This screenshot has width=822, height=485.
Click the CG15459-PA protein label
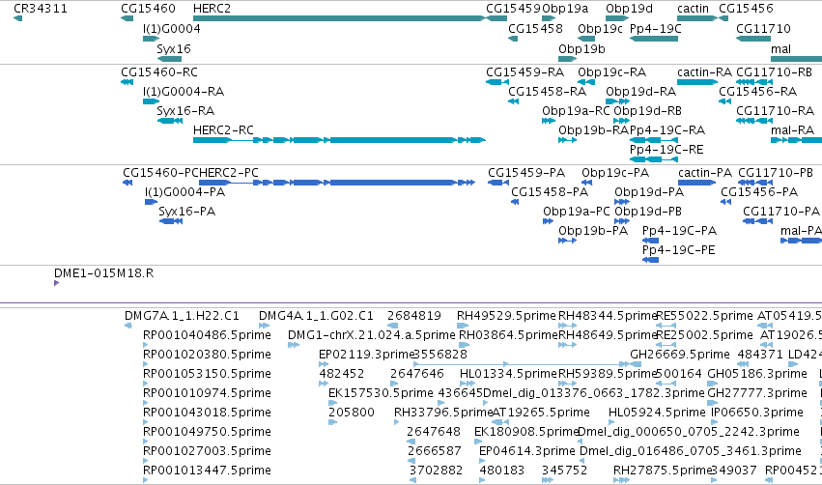point(526,173)
